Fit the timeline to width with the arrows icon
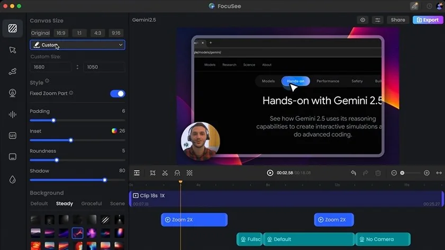The height and width of the screenshot is (250, 445). [439, 173]
